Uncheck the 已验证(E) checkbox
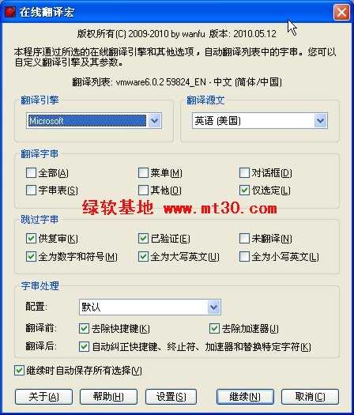 pyautogui.click(x=143, y=239)
